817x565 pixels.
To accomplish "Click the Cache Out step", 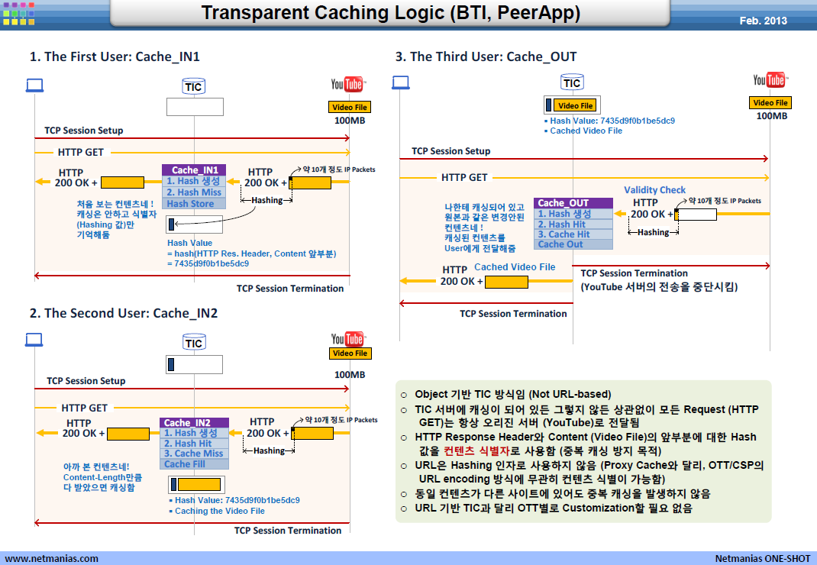I will pos(573,244).
